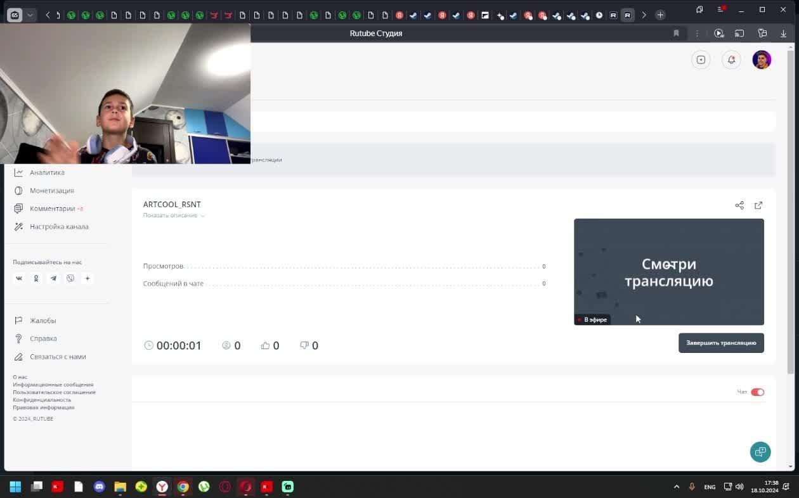Screen dimensions: 799x498
Task: Click the Сообщений в чате stat row
Action: [344, 283]
